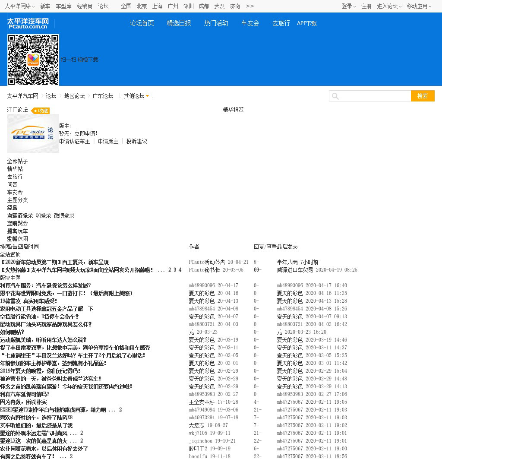Expand the 登录 dropdown in top bar

pyautogui.click(x=349, y=6)
